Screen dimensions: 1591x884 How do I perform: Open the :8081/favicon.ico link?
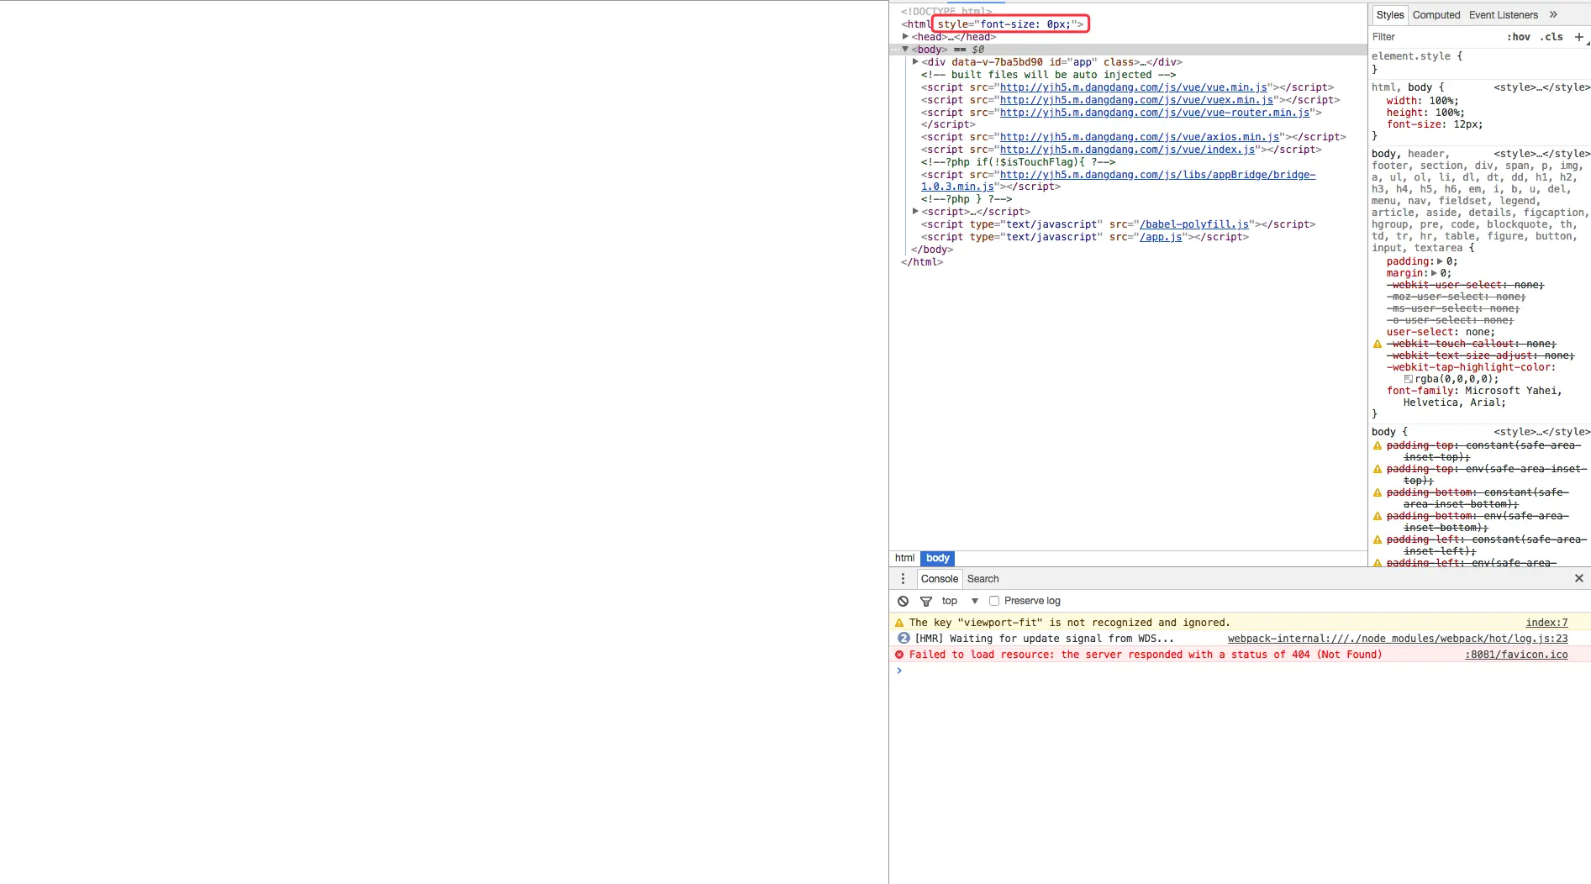[x=1516, y=655]
